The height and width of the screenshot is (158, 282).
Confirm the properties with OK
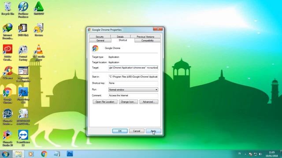click(x=120, y=131)
